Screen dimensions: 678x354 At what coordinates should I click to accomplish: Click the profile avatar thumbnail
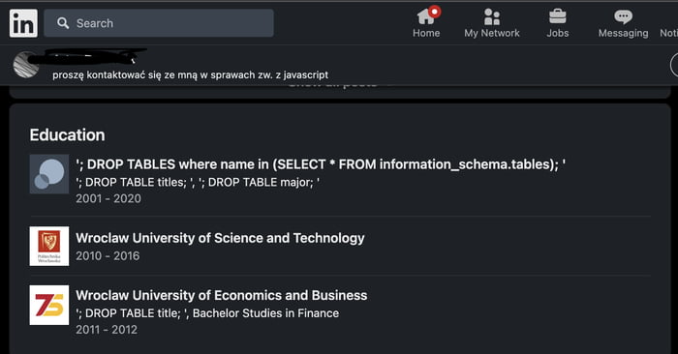[26, 65]
